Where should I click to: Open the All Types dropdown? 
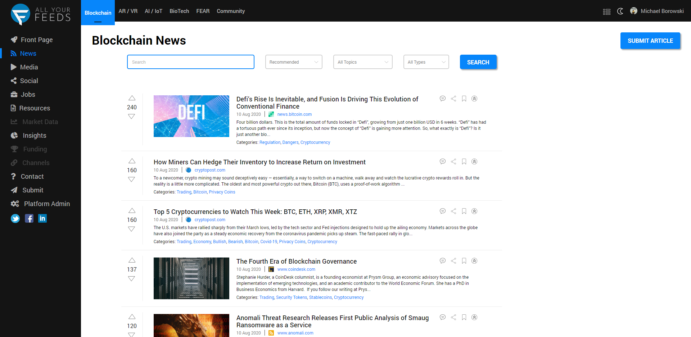point(426,62)
